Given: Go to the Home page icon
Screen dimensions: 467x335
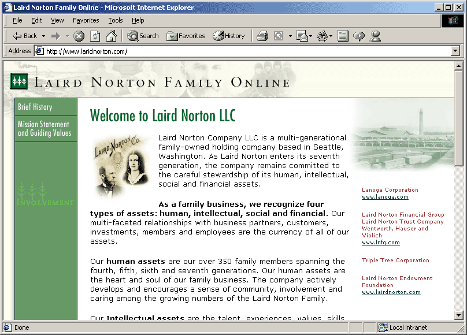Looking at the screenshot, I should point(111,36).
